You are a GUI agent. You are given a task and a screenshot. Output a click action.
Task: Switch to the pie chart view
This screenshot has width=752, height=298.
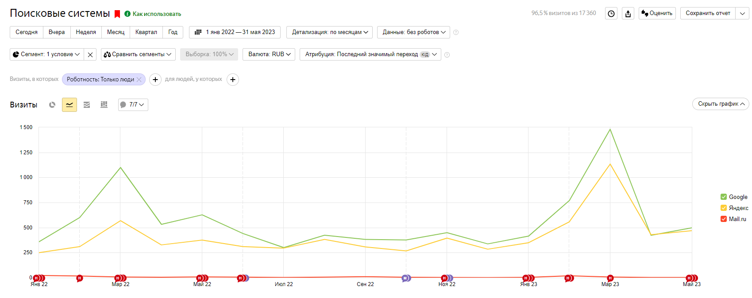click(52, 105)
